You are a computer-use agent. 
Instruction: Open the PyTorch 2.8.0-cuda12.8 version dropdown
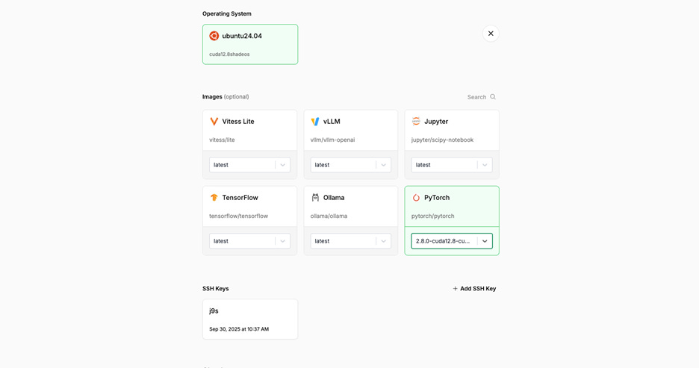coord(452,241)
